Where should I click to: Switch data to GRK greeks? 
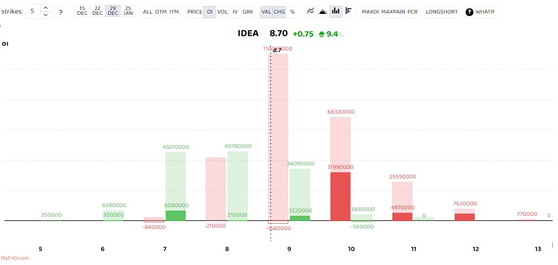[x=248, y=12]
